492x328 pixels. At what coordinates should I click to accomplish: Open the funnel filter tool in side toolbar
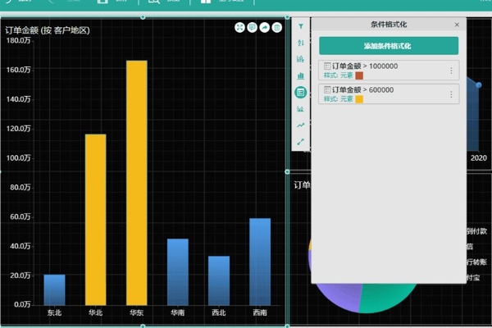coord(301,26)
